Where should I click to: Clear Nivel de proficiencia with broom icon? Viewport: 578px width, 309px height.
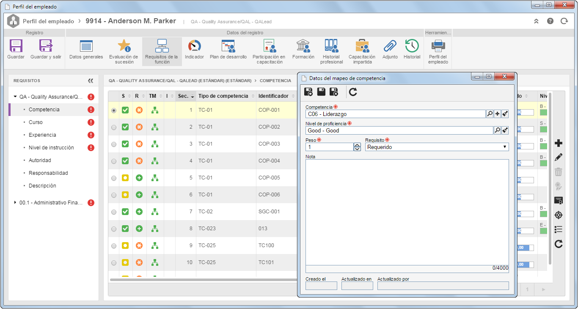pos(505,130)
